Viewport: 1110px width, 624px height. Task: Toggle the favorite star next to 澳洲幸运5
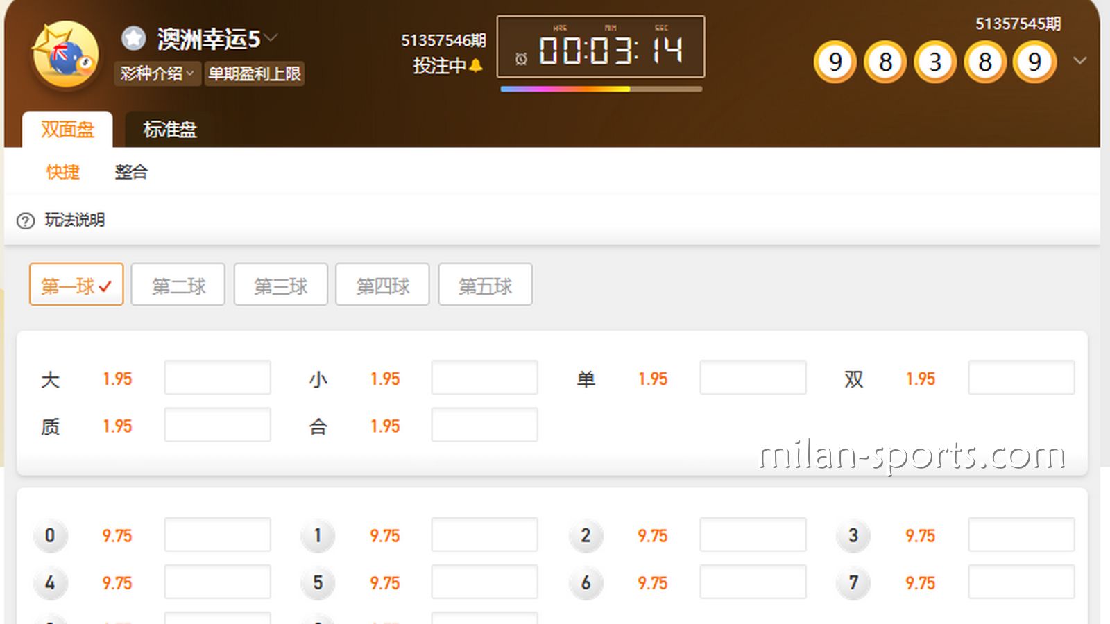133,38
